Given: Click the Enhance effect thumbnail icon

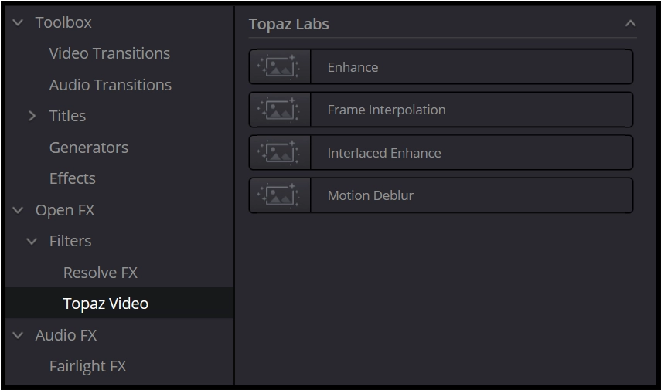Looking at the screenshot, I should pos(280,67).
